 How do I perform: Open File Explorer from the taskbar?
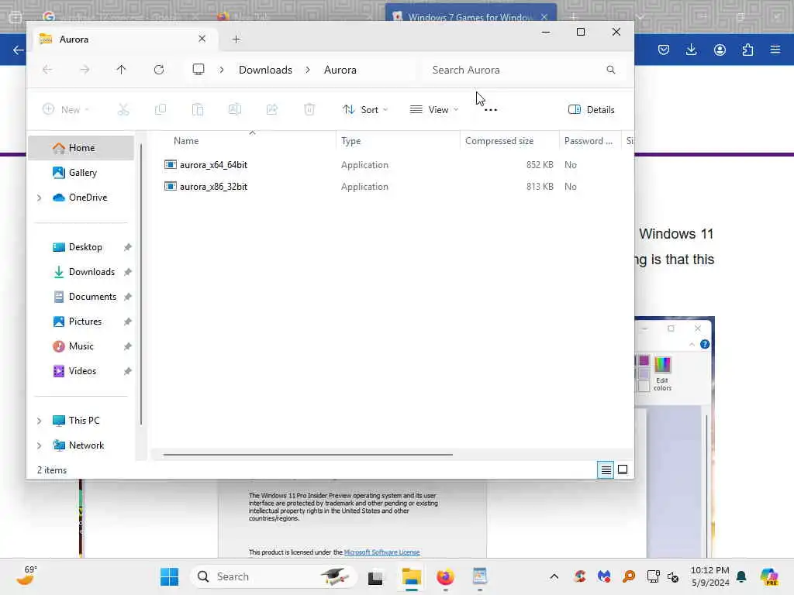coord(412,576)
